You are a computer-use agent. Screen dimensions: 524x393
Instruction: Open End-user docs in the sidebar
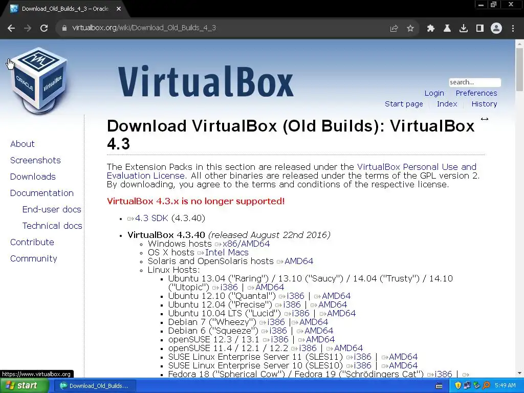[52, 209]
